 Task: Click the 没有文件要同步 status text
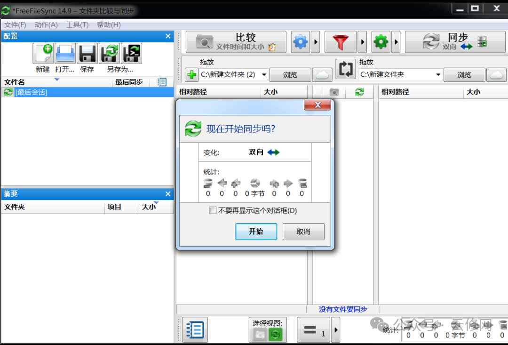coord(343,309)
